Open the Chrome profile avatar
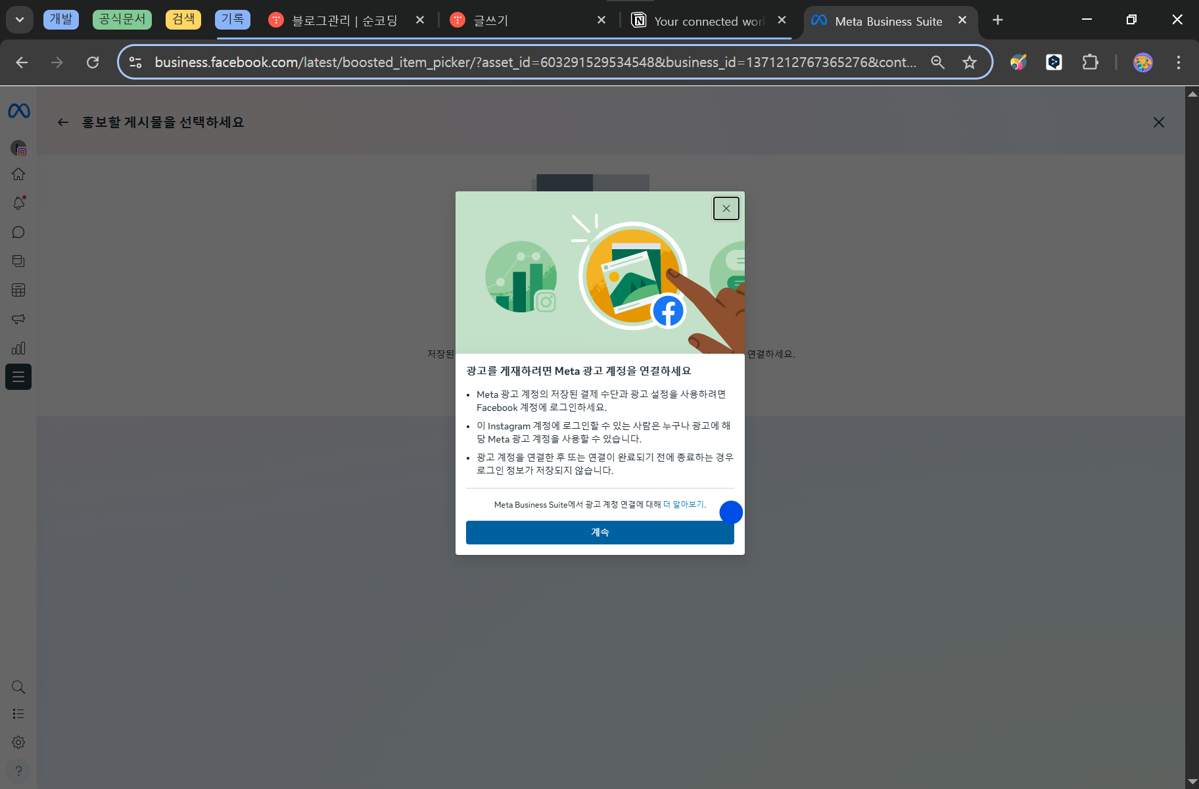Image resolution: width=1199 pixels, height=789 pixels. 1143,62
